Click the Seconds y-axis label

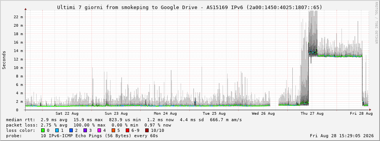coord(4,60)
